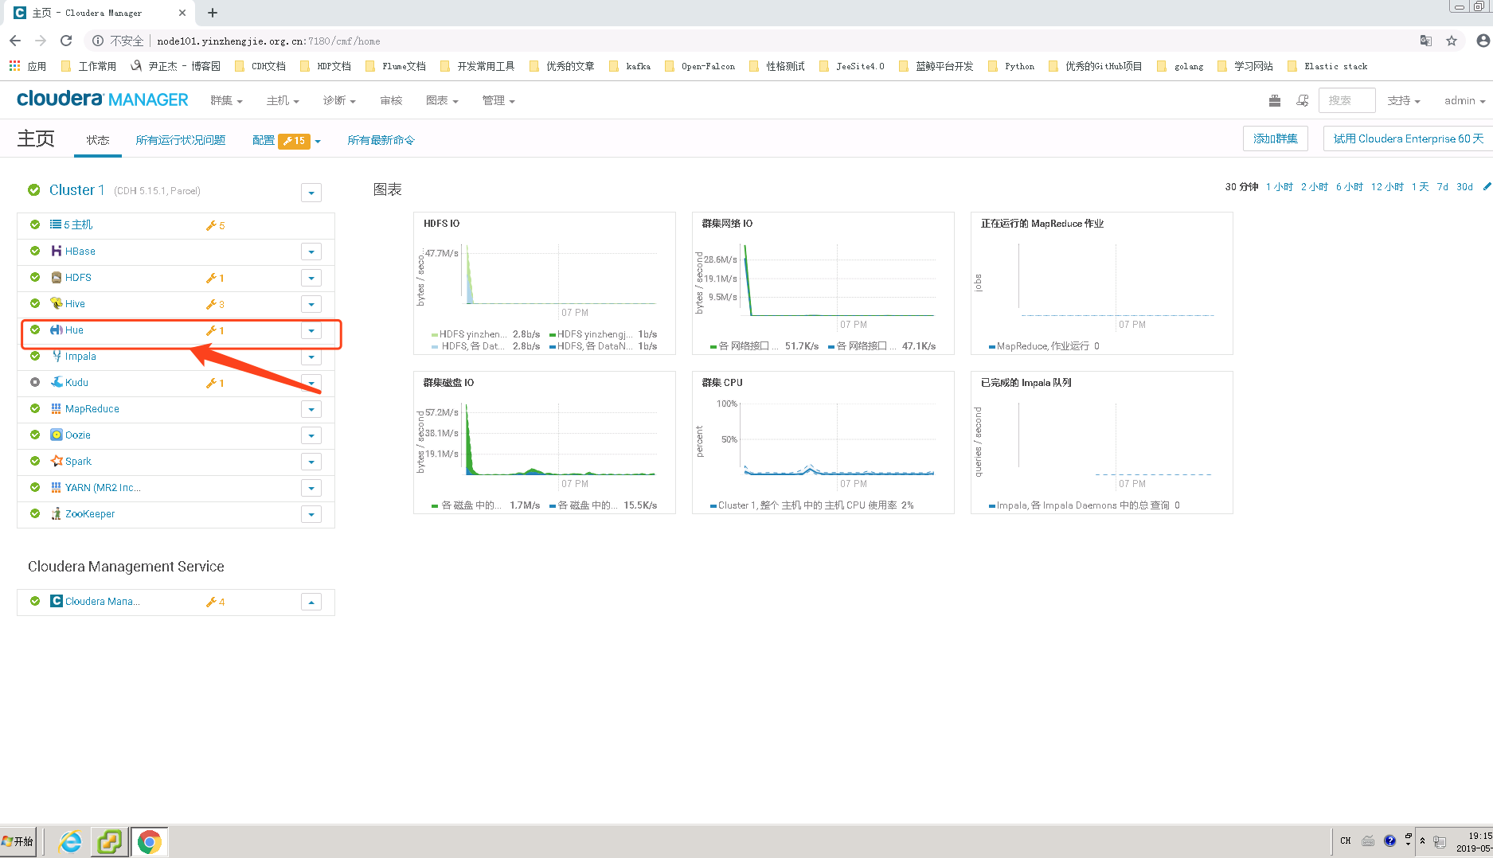The width and height of the screenshot is (1493, 858).
Task: Open the Parcels indicator icon top right
Action: [1275, 100]
